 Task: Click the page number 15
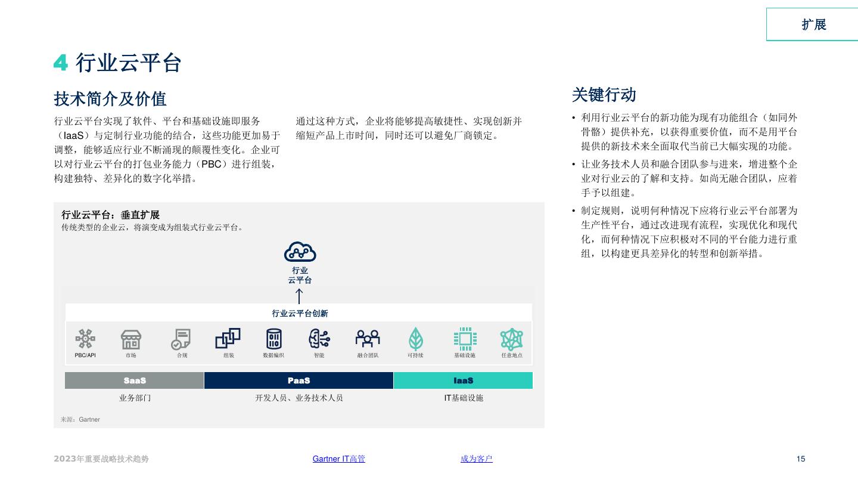click(800, 459)
